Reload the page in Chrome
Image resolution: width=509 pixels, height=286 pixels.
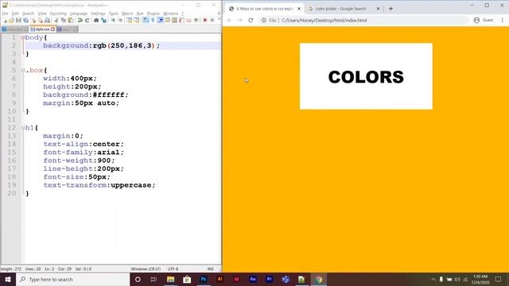251,20
